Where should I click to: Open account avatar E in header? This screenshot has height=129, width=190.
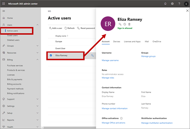point(186,4)
